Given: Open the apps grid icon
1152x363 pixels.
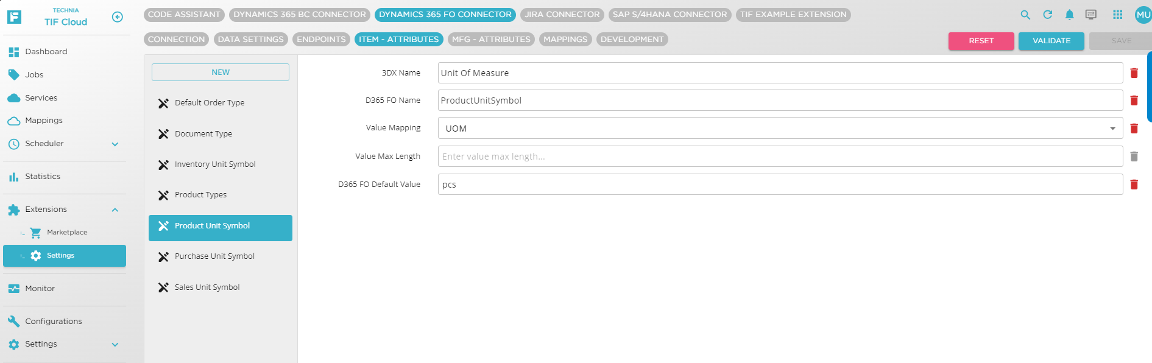Looking at the screenshot, I should pyautogui.click(x=1117, y=15).
